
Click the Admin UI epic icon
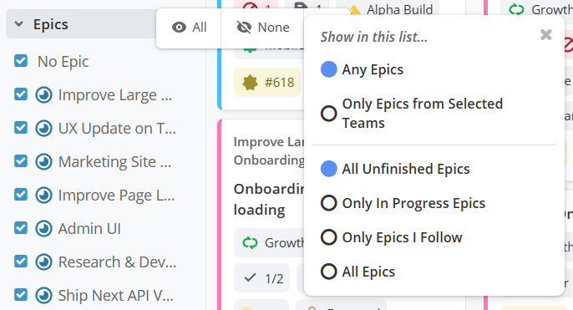point(43,229)
